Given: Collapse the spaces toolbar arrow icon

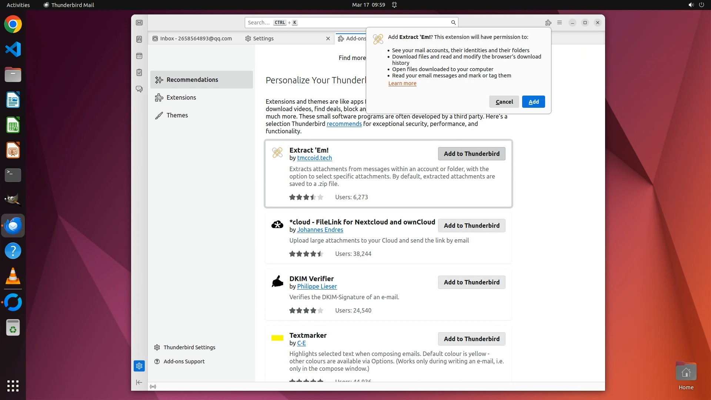Looking at the screenshot, I should [139, 382].
